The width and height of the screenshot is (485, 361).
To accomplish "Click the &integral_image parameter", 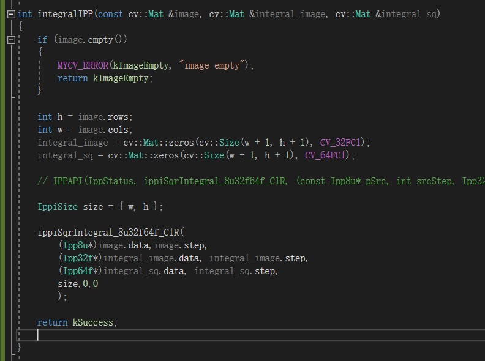I will pyautogui.click(x=287, y=14).
